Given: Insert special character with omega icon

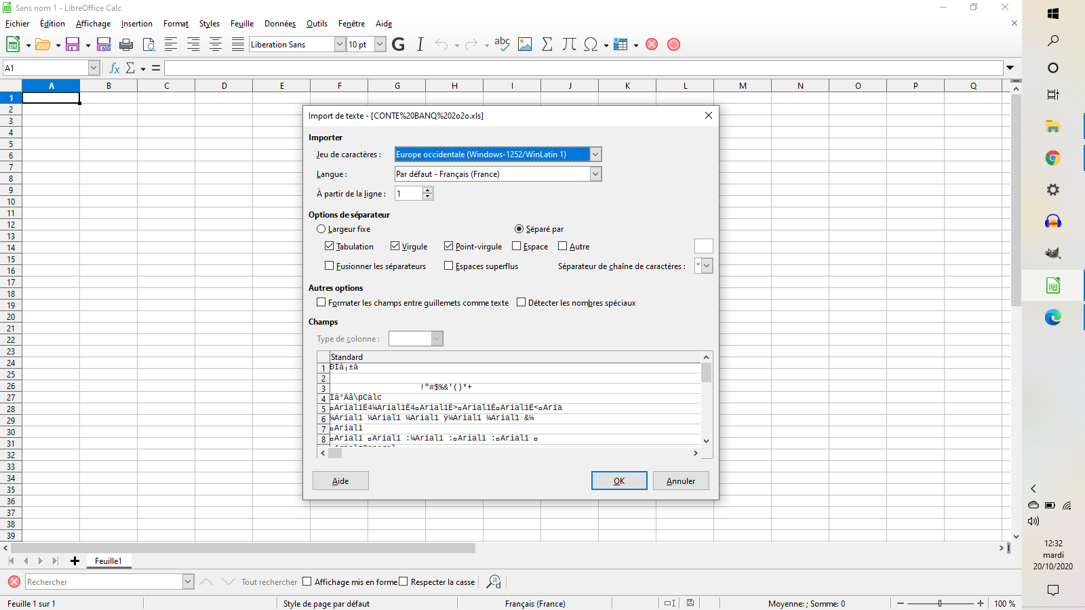Looking at the screenshot, I should pos(591,44).
